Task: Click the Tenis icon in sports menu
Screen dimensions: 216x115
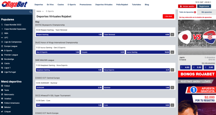Action: 2,90
